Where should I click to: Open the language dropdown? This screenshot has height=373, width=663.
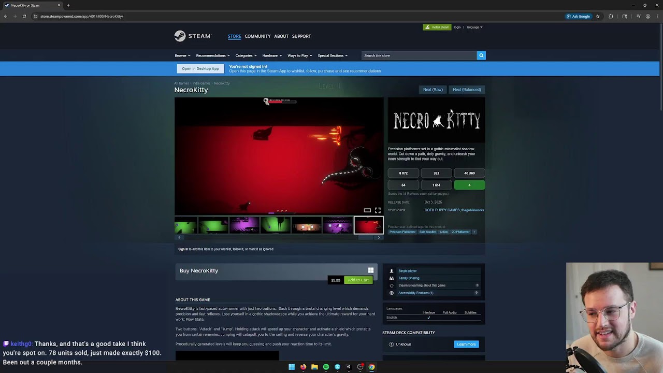pyautogui.click(x=474, y=27)
